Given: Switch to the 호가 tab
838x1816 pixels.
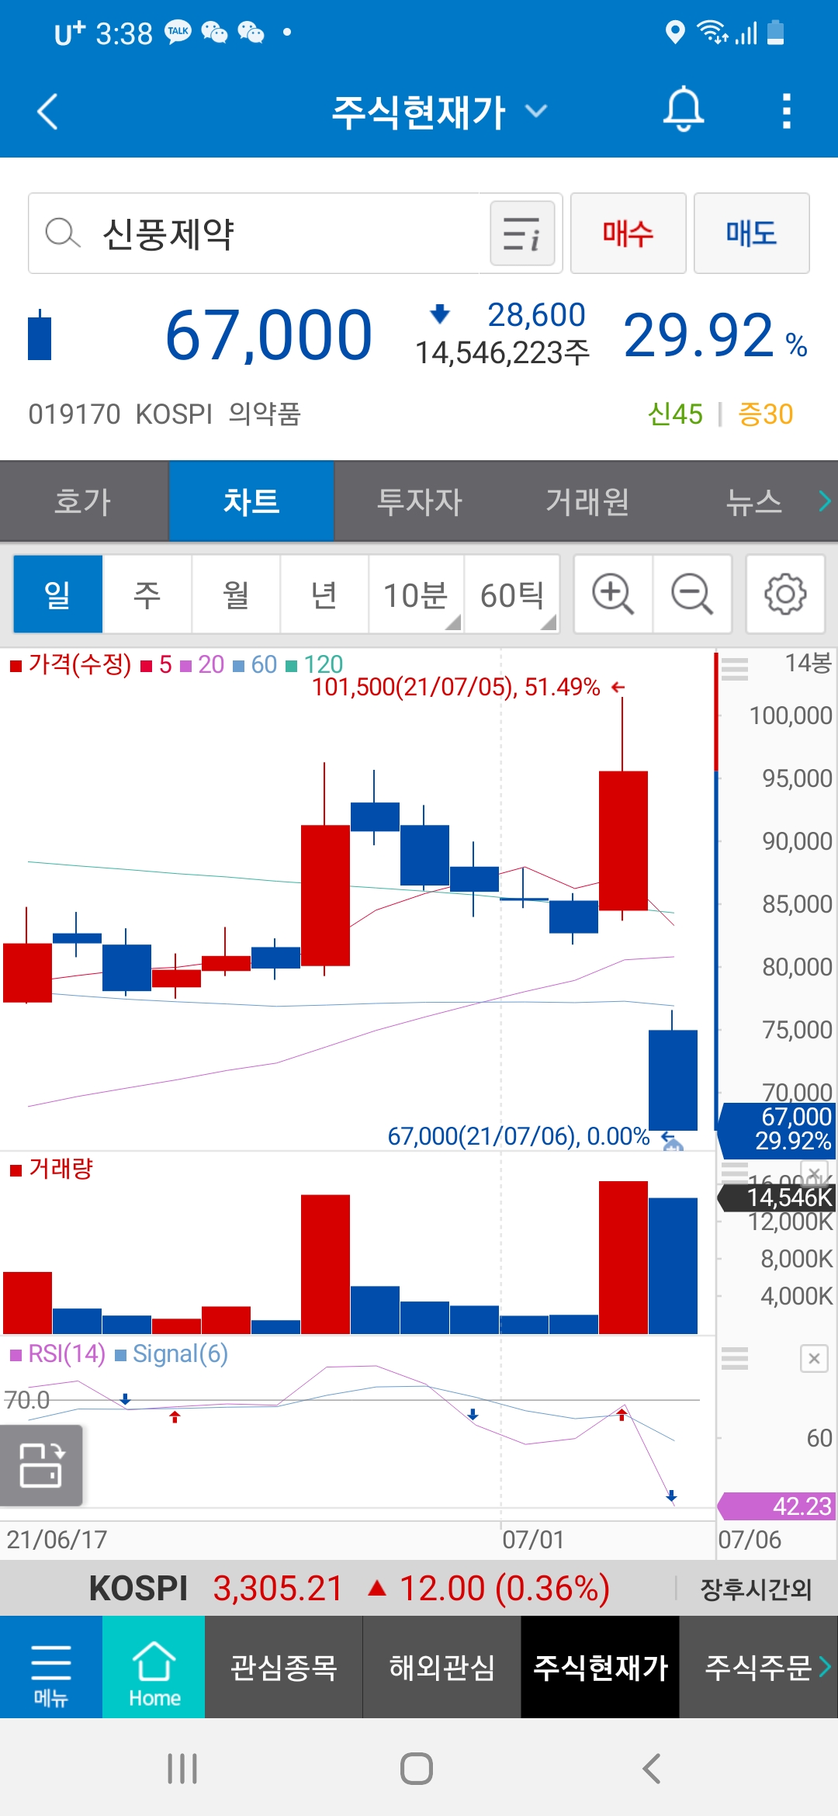Looking at the screenshot, I should (84, 501).
